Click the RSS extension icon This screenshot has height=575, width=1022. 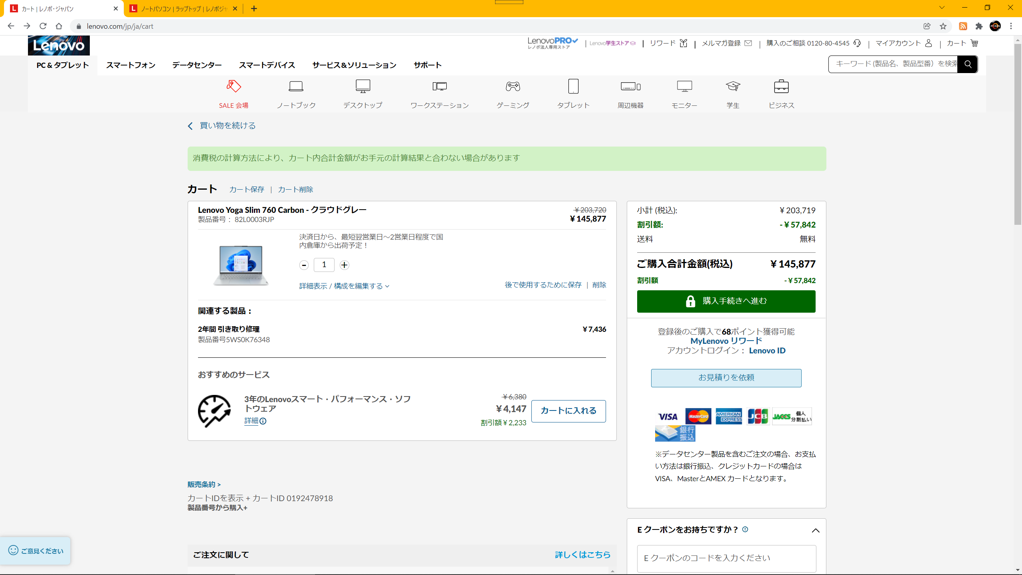pos(963,26)
